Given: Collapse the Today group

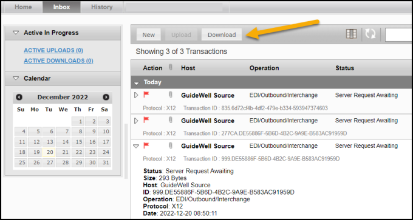Looking at the screenshot, I should [x=136, y=83].
